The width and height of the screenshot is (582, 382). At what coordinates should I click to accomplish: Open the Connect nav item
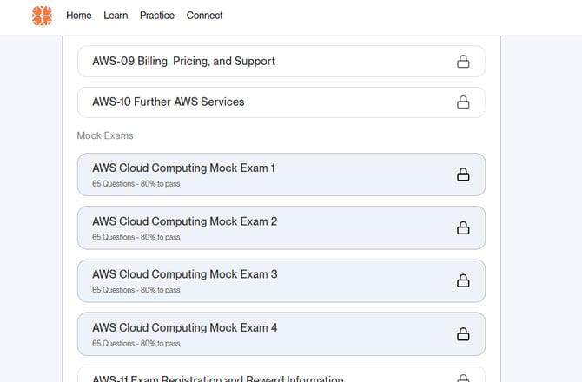204,16
